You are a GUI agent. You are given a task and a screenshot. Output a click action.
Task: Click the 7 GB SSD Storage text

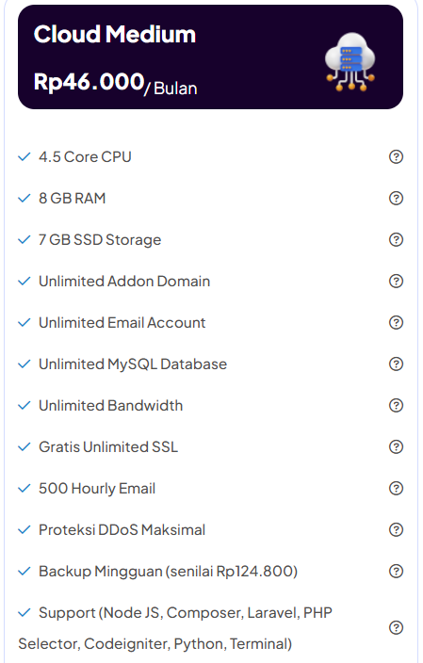click(x=100, y=240)
